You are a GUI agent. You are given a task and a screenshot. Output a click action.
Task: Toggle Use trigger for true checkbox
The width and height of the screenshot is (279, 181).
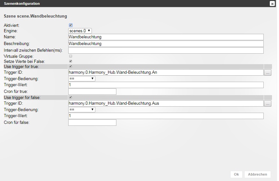[71, 66]
